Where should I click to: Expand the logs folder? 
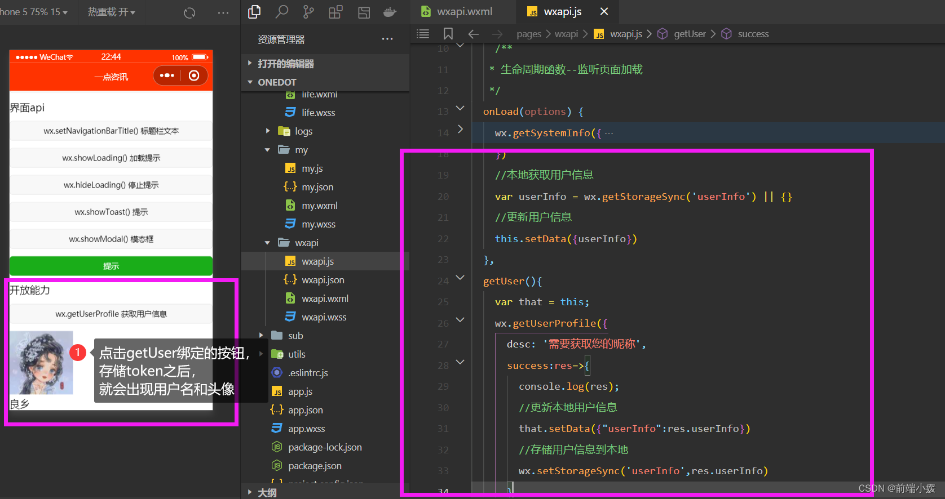268,131
